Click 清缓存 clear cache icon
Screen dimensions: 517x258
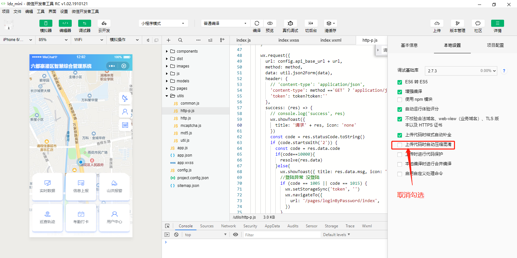[331, 23]
